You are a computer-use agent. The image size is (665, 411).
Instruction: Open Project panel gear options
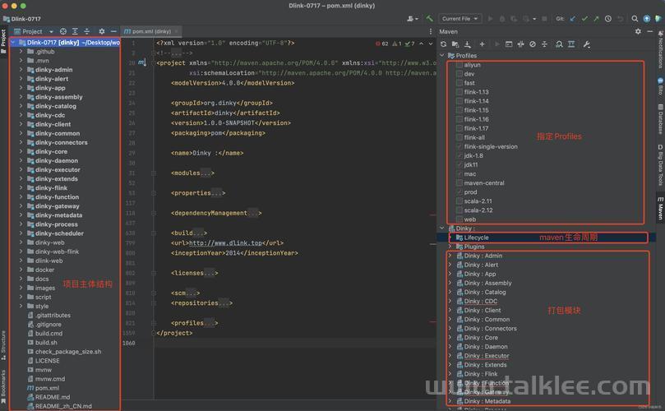click(x=102, y=31)
